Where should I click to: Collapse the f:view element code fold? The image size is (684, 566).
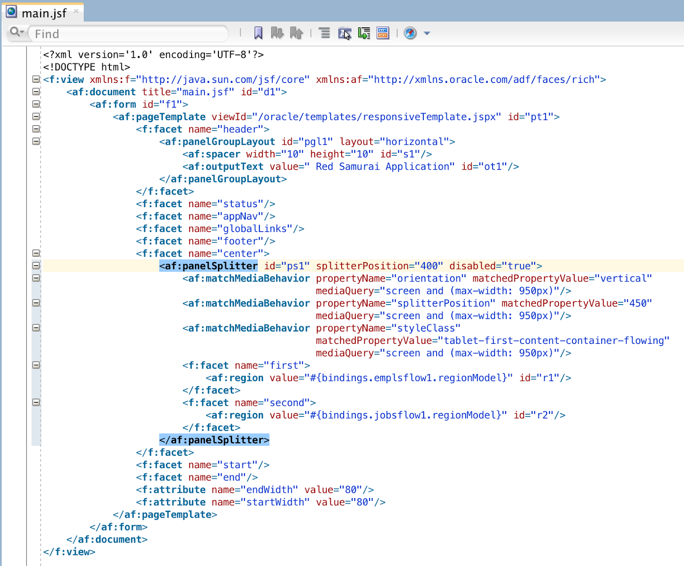[36, 79]
